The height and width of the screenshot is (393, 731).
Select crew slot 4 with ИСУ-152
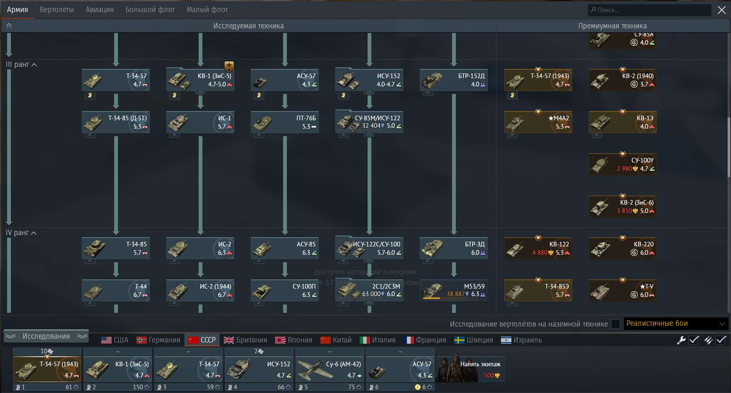coord(259,370)
